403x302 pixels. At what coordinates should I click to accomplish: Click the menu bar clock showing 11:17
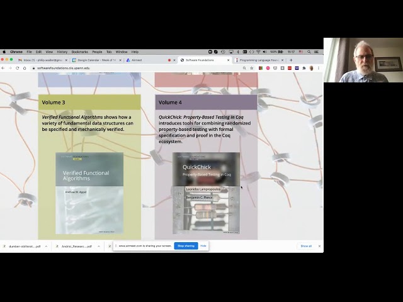pos(291,52)
